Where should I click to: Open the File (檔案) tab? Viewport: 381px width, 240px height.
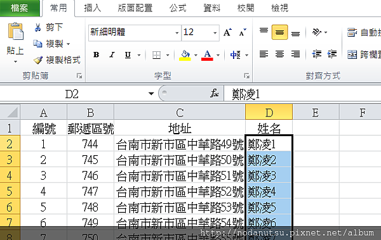click(20, 8)
